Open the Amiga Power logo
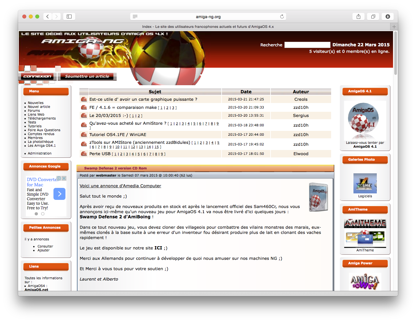The width and height of the screenshot is (416, 322). pos(365,281)
